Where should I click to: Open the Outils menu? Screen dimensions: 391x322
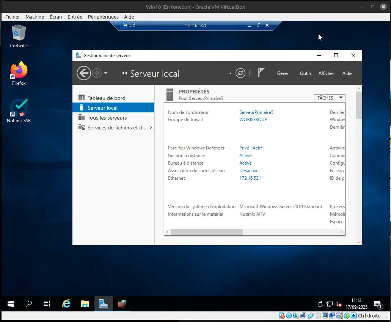pyautogui.click(x=305, y=73)
